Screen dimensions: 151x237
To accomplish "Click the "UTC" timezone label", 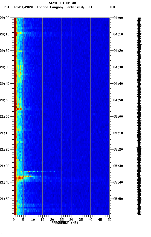I will pyautogui.click(x=113, y=7).
